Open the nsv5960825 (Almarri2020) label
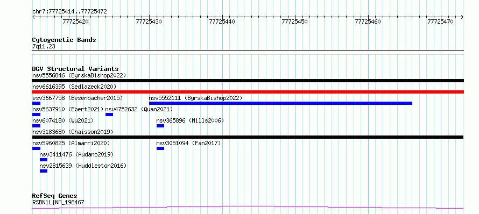Screen dimensions: 479x214 71,143
